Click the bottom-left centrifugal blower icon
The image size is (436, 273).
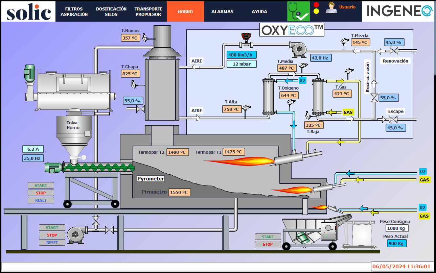[x=76, y=234]
